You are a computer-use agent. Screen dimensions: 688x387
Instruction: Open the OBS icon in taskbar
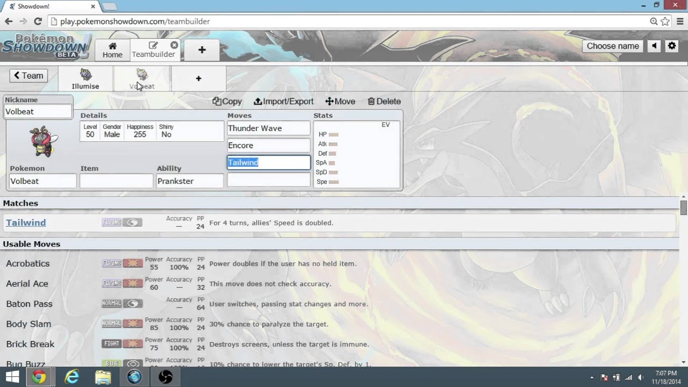(166, 377)
